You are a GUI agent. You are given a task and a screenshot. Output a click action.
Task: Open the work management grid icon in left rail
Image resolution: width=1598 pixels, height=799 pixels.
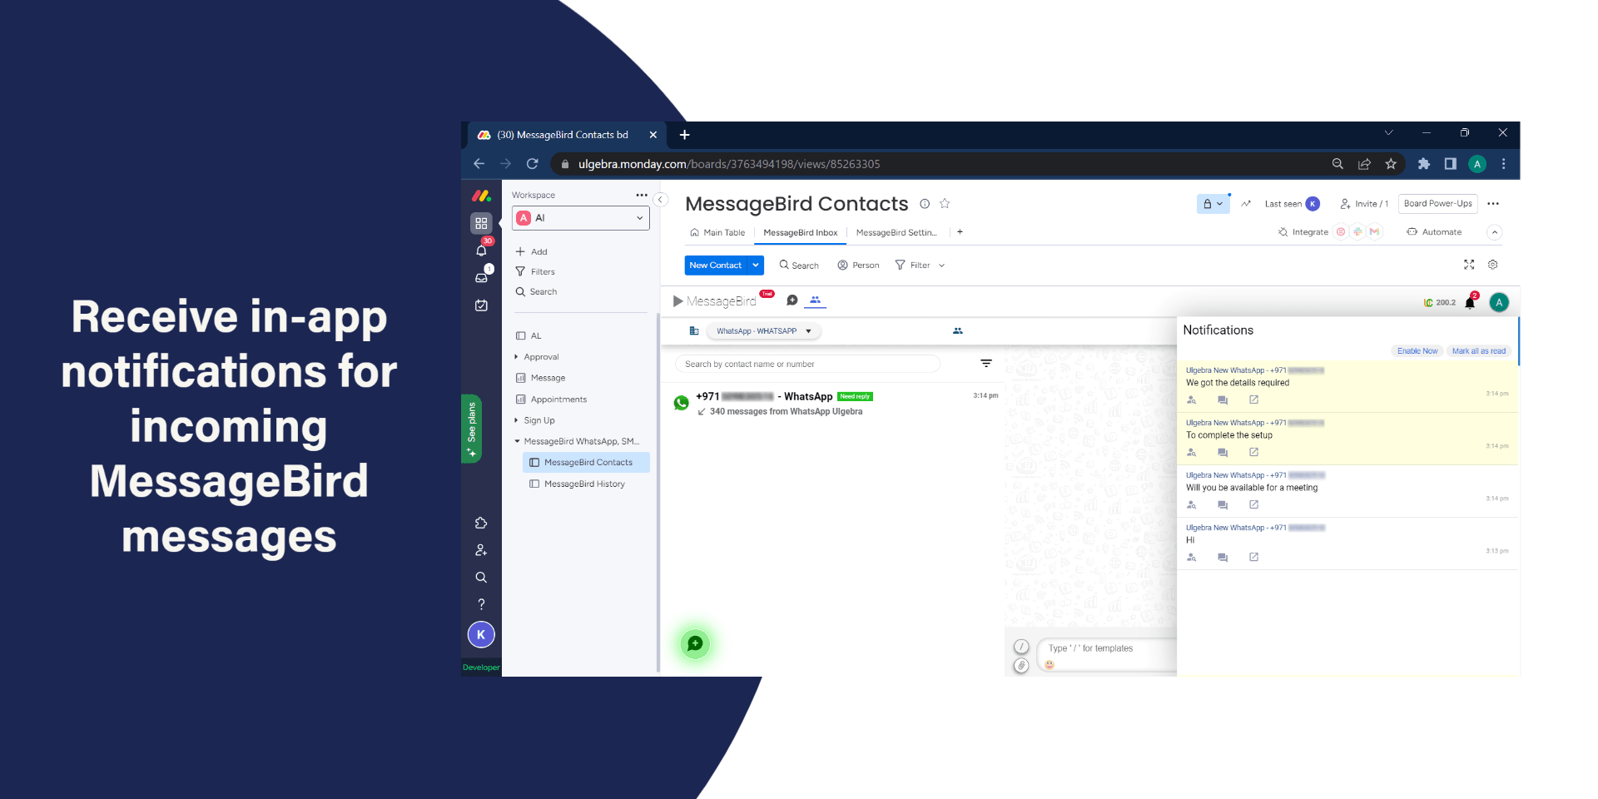click(481, 223)
